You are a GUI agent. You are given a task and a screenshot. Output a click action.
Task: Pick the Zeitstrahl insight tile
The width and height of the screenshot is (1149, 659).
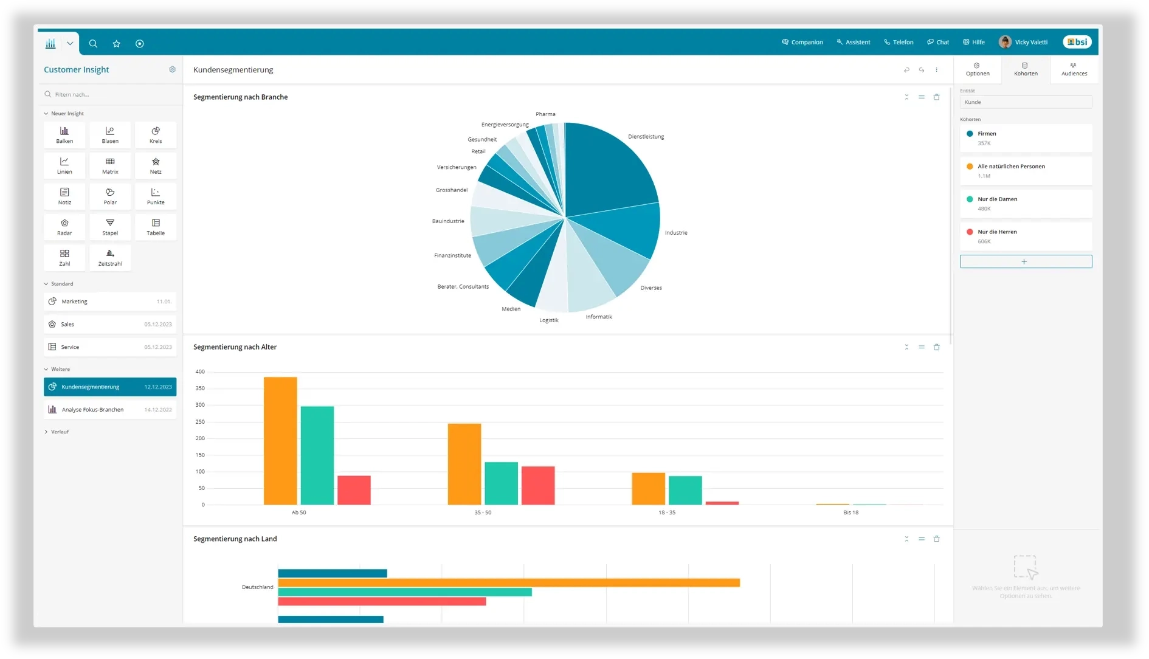110,258
